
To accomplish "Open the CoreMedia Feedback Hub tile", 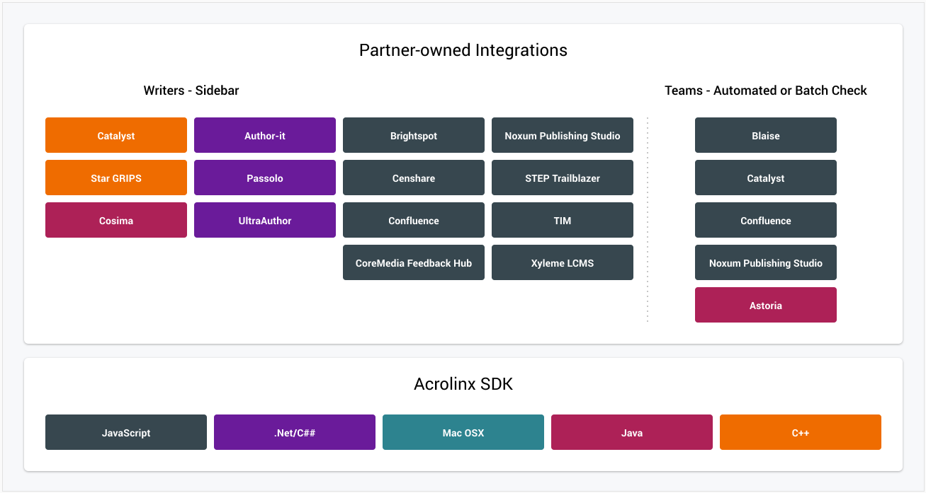I will (x=414, y=262).
